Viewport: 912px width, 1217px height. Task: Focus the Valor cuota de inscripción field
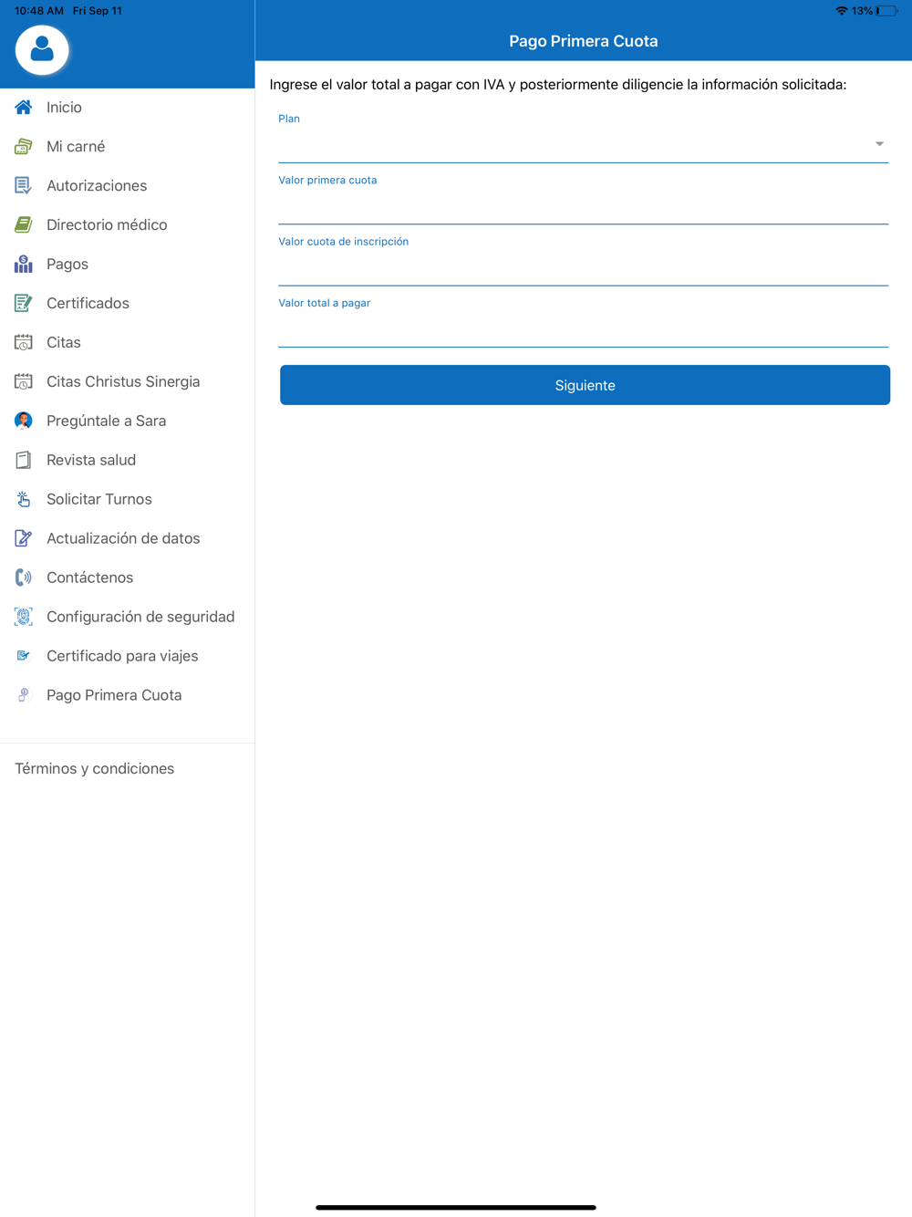(x=583, y=268)
